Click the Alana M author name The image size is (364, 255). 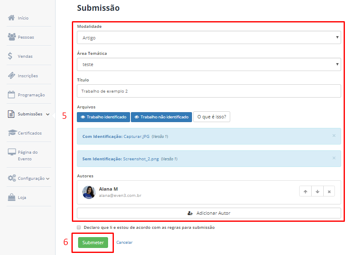pos(108,189)
